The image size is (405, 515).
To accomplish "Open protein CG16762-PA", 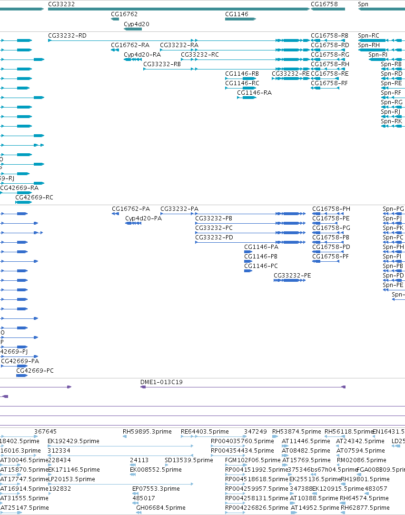I will 131,209.
